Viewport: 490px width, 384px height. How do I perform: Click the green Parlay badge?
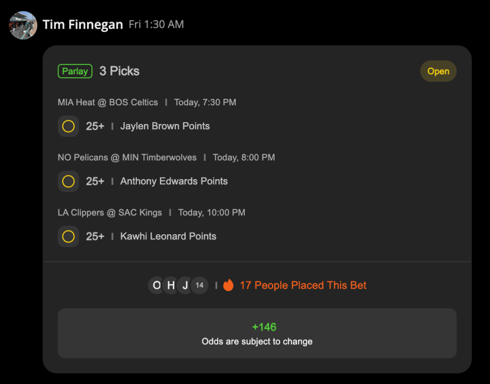click(75, 71)
